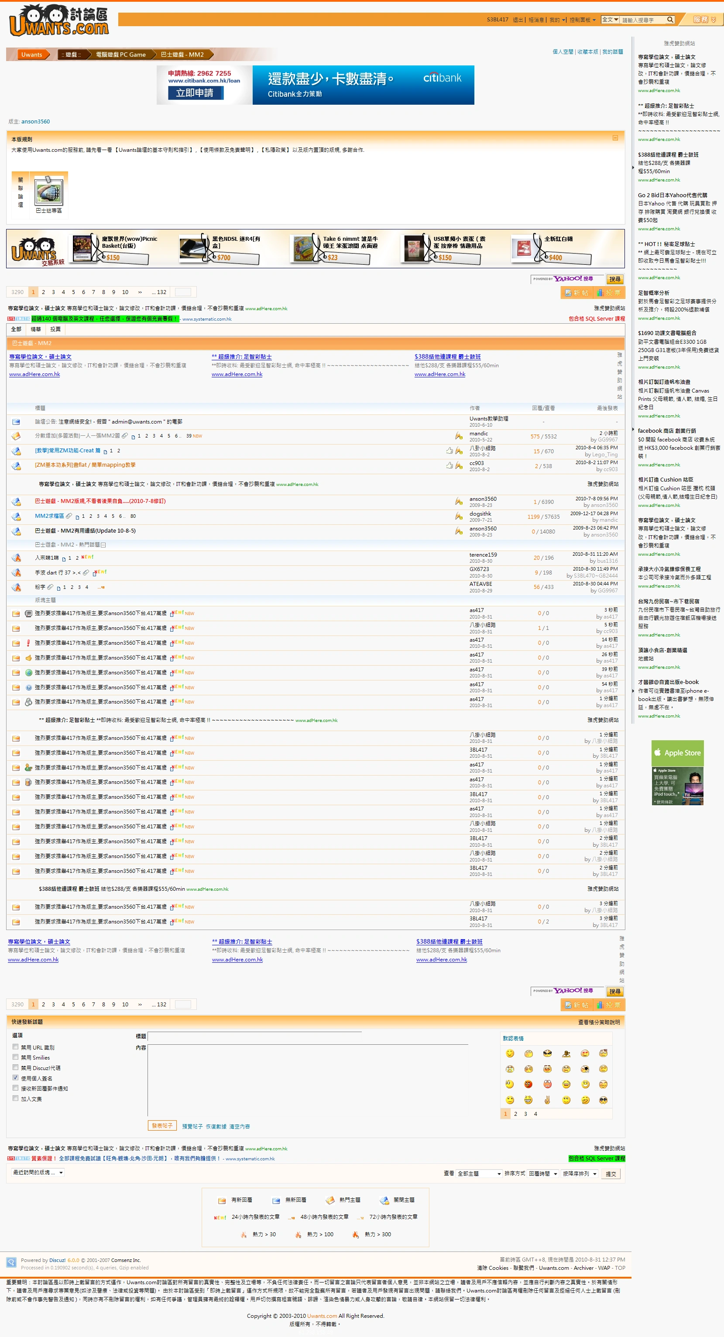Insert the victory hand emoticon
724x1337 pixels.
pos(547,1100)
